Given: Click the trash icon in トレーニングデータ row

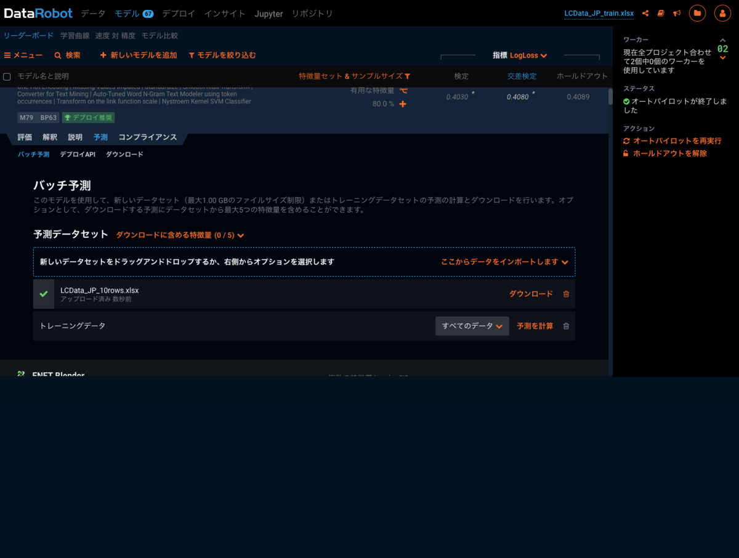Looking at the screenshot, I should (x=566, y=326).
